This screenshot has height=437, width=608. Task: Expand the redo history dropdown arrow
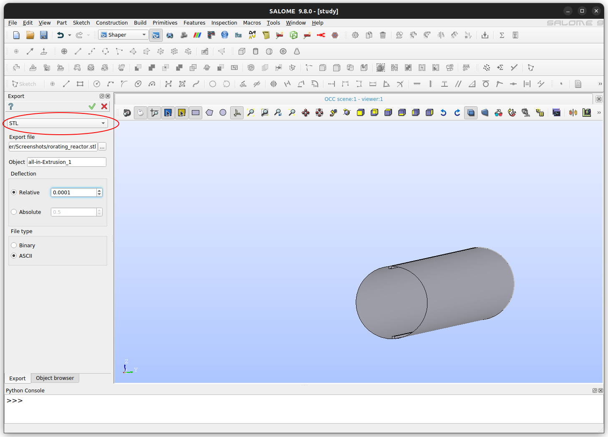tap(88, 35)
